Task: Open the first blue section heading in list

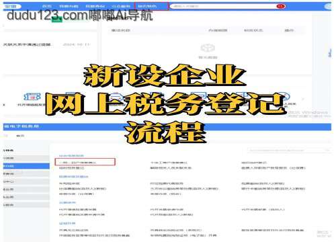Action: click(71, 155)
